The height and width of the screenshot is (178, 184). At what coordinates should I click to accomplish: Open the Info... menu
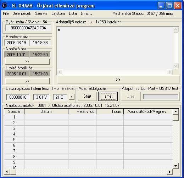click(x=87, y=13)
